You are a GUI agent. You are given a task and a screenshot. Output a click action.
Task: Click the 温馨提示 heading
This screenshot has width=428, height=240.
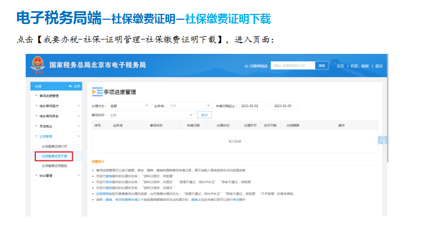[98, 162]
